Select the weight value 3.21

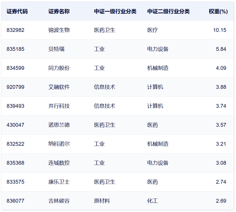tap(221, 144)
